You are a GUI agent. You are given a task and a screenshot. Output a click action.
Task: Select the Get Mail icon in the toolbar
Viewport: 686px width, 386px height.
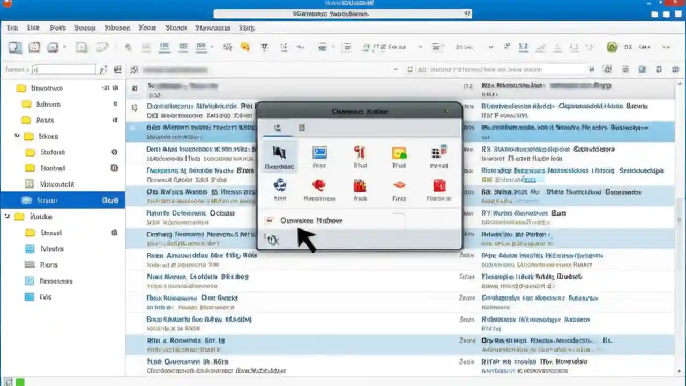(x=14, y=47)
